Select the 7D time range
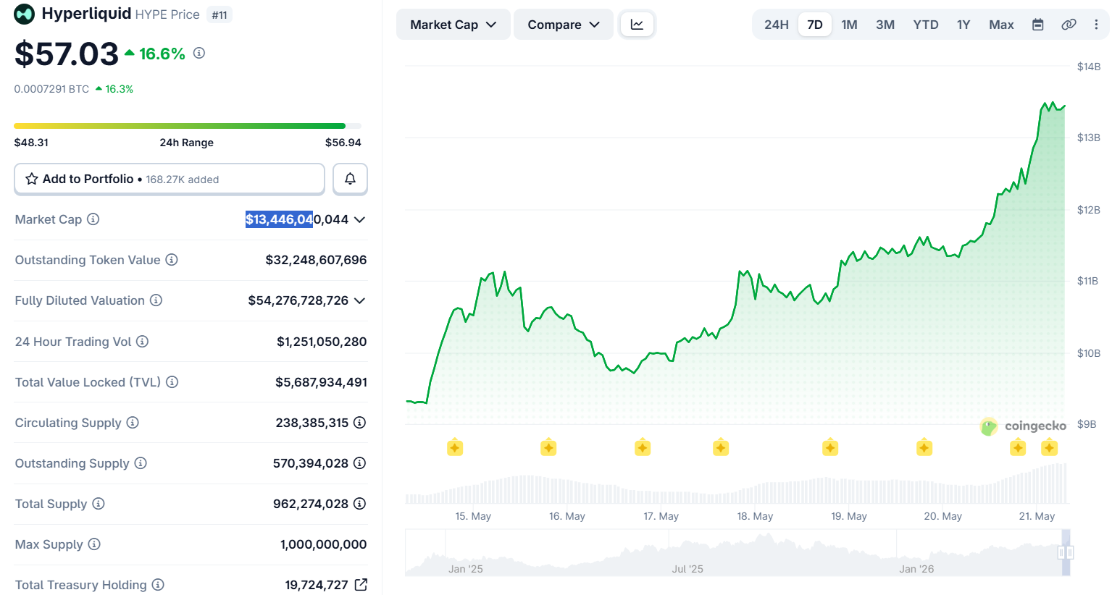 [x=815, y=25]
